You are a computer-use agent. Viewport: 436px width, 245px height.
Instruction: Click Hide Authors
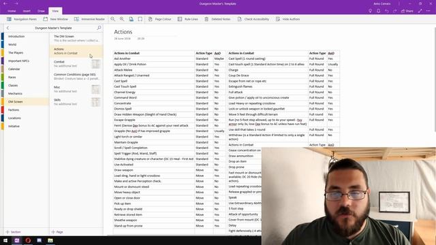[x=287, y=19]
